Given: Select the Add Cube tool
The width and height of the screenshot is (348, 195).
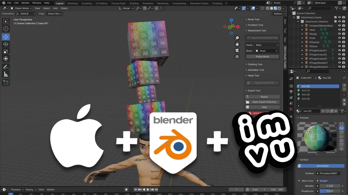Looking at the screenshot, I should coord(6,82).
